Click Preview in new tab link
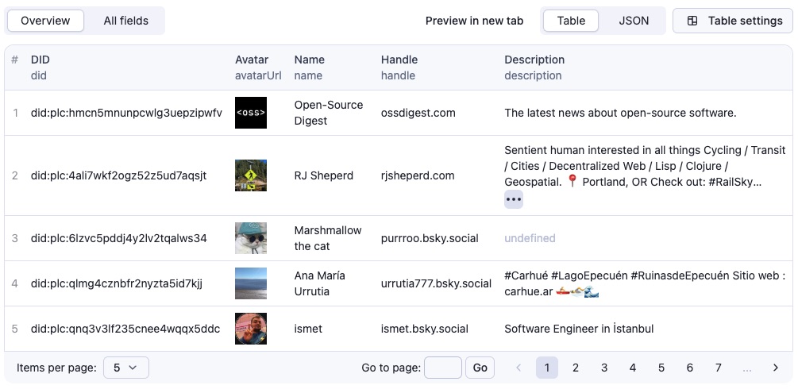798x389 pixels. 474,21
